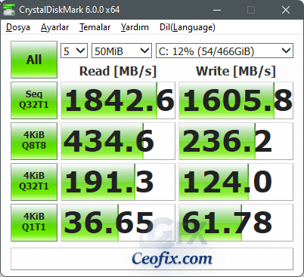Start the 4KiB Q32T1 test
The width and height of the screenshot is (304, 277).
coord(34,182)
